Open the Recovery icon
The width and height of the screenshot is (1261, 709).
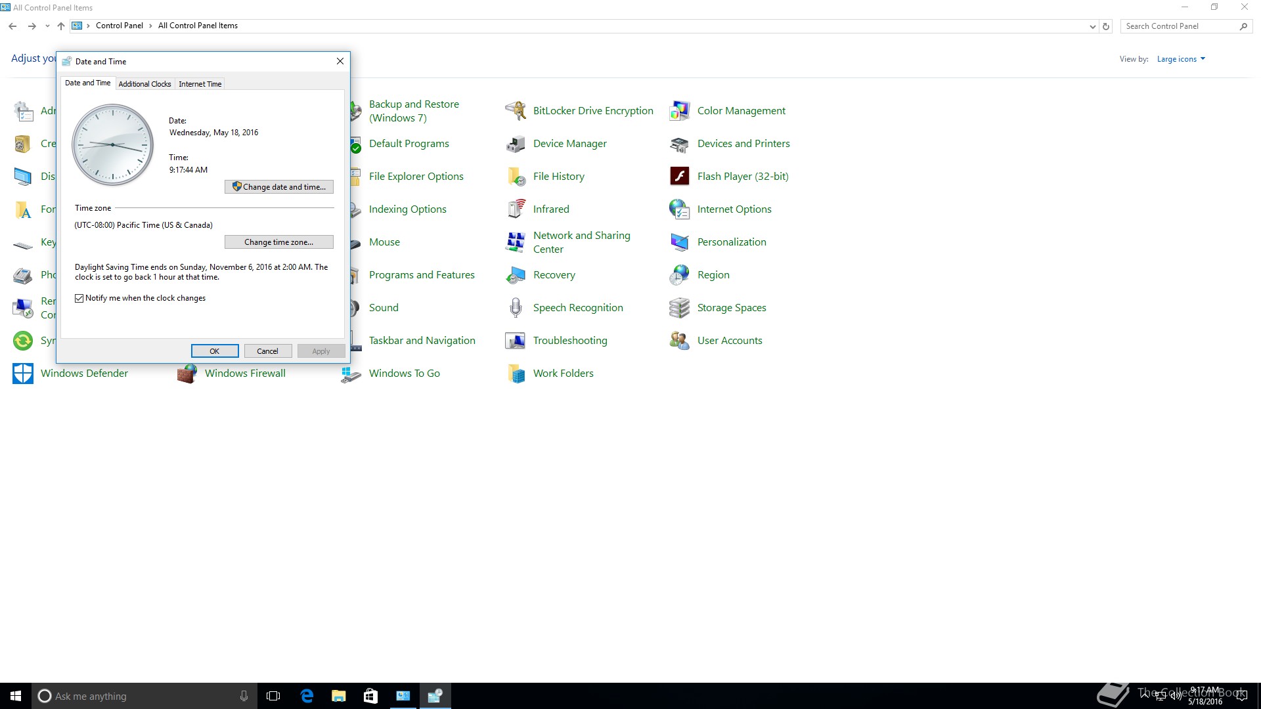tap(516, 275)
